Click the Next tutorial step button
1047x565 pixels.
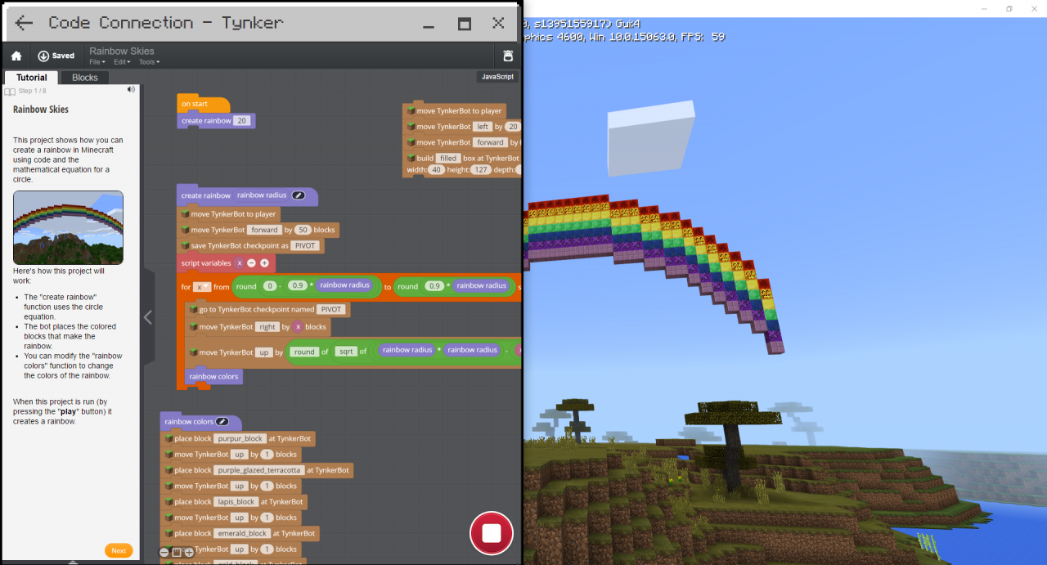point(119,550)
